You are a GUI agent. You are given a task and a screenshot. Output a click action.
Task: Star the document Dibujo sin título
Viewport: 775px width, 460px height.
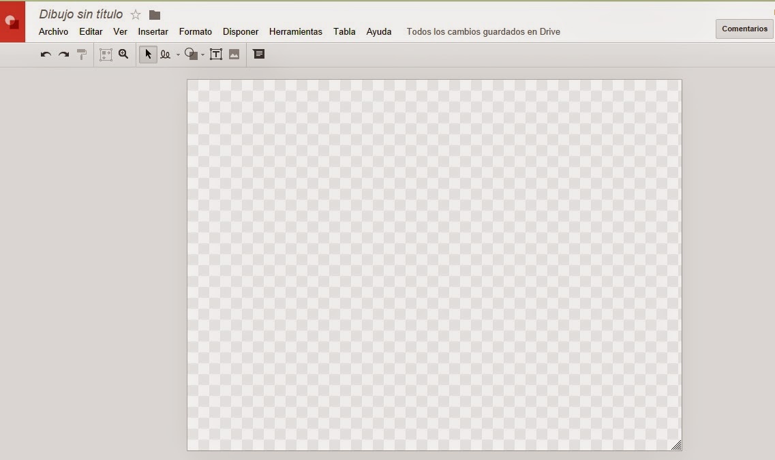click(x=136, y=15)
